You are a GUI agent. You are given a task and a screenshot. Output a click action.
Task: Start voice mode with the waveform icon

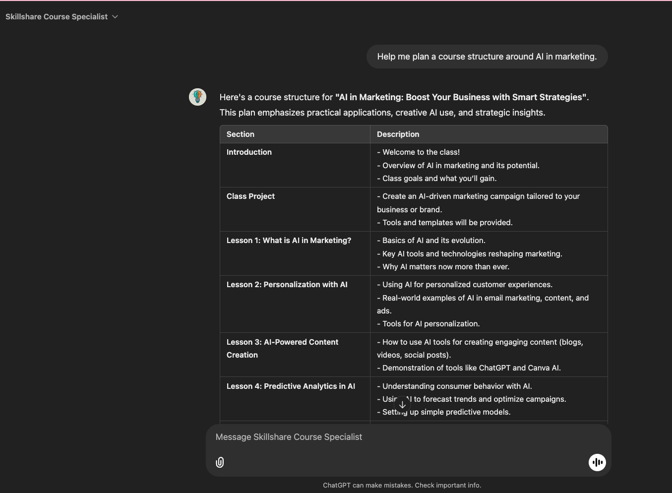(x=597, y=462)
